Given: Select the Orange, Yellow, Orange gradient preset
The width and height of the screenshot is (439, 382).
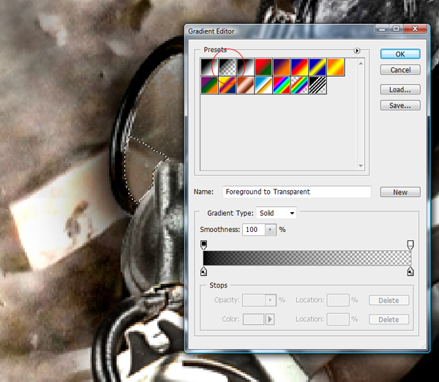Looking at the screenshot, I should [335, 67].
